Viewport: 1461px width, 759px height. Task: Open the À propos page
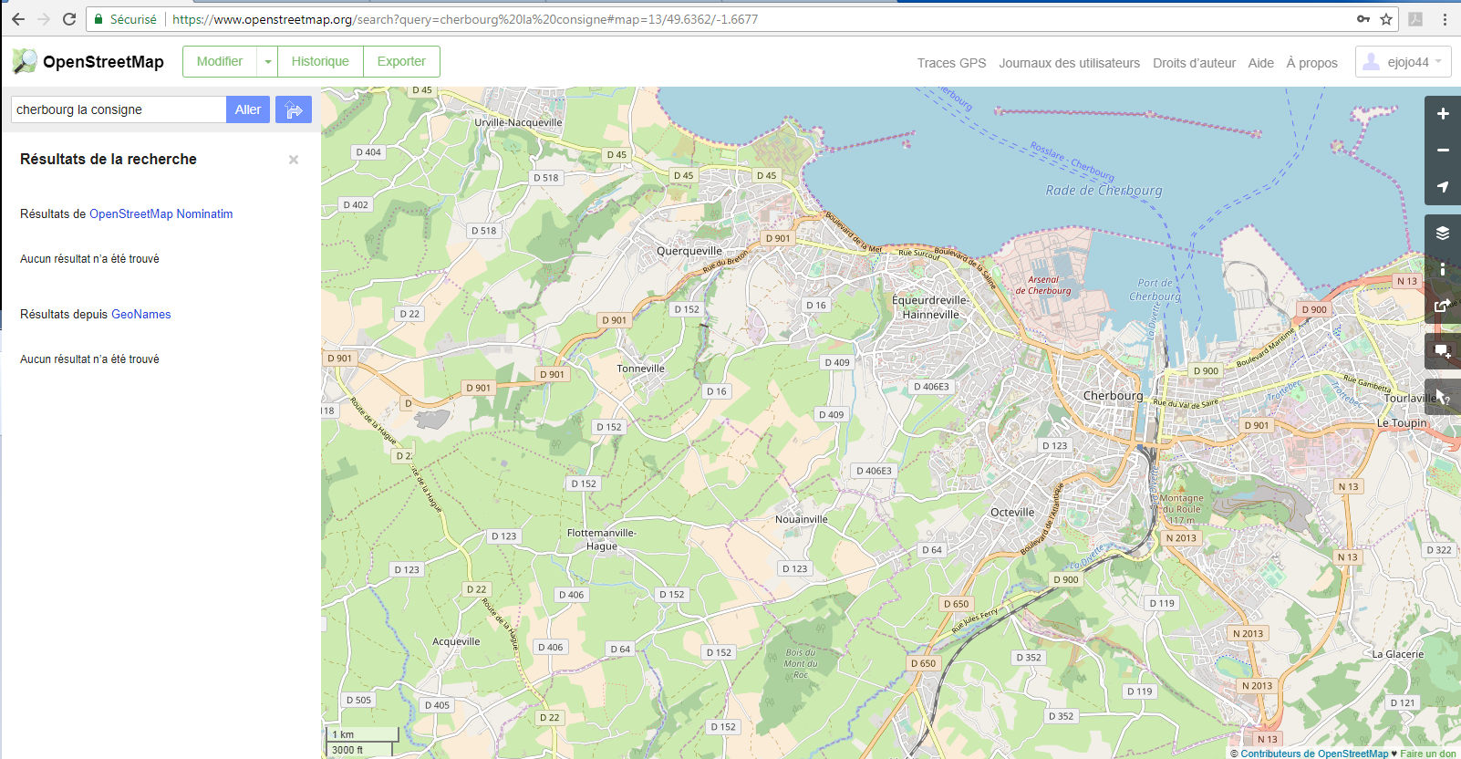pos(1311,63)
